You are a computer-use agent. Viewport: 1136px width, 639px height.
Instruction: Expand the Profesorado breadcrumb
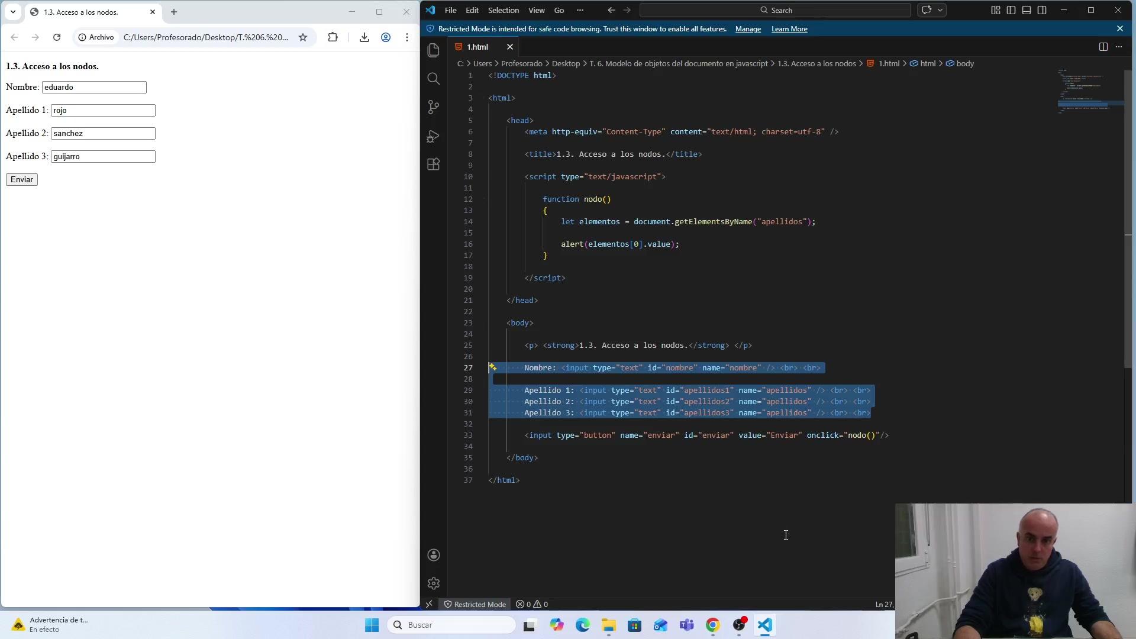521,63
